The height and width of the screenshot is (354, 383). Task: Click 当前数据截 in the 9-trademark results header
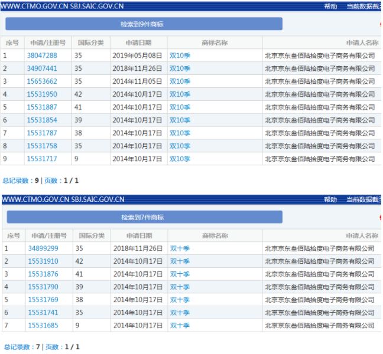click(x=363, y=6)
